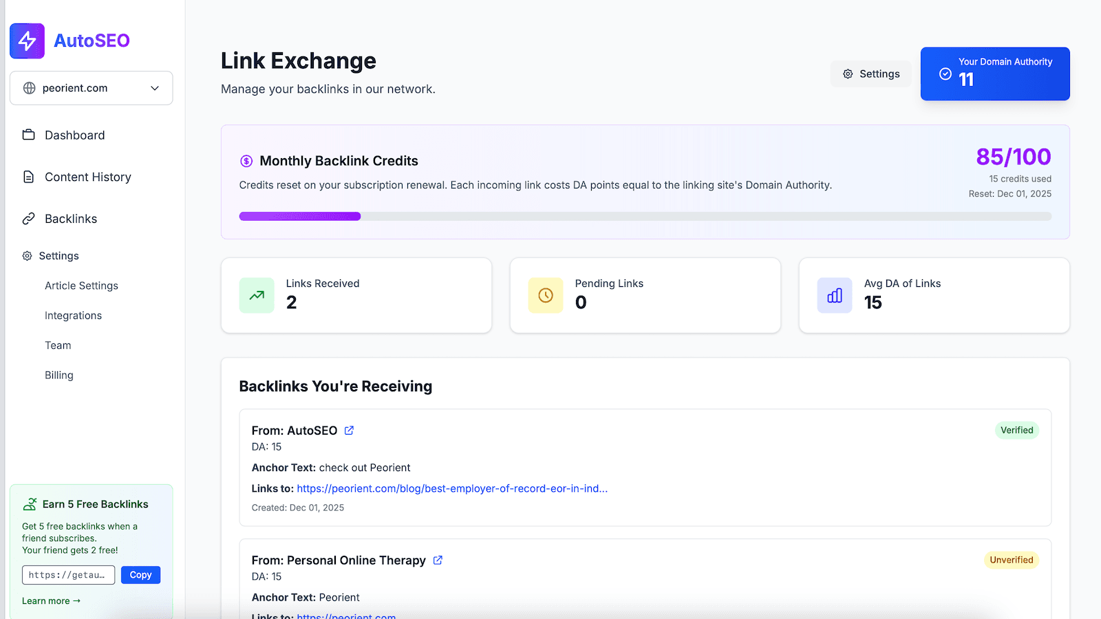
Task: Click the globe icon beside peorient.com
Action: tap(28, 88)
